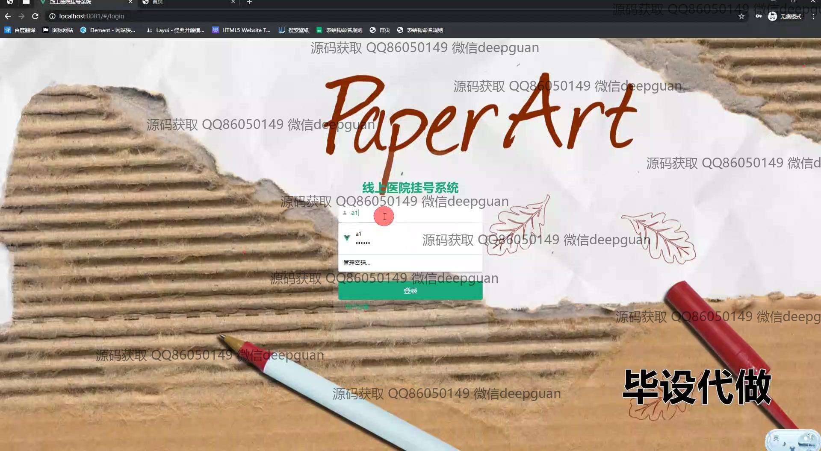Open the saved passwords key icon
The width and height of the screenshot is (821, 451).
click(x=758, y=16)
